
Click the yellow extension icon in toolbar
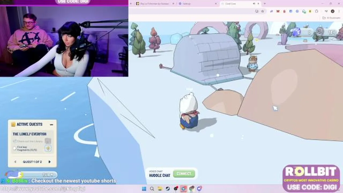(310, 11)
